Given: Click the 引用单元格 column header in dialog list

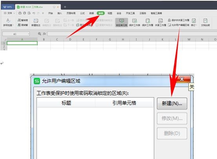Looking at the screenshot, I should point(124,103).
